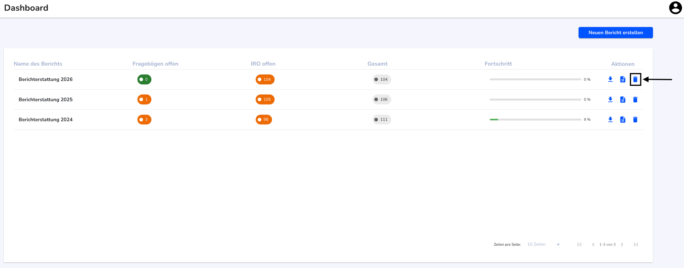Viewport: 684px width, 268px height.
Task: Click the IRO offen column header
Action: pos(263,64)
